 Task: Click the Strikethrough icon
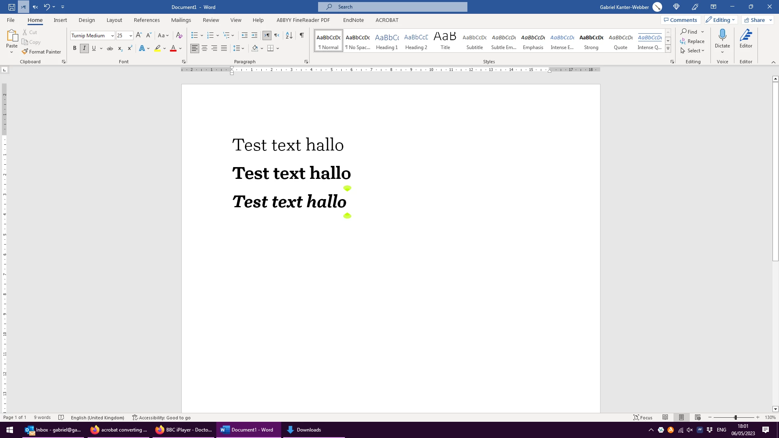(110, 48)
